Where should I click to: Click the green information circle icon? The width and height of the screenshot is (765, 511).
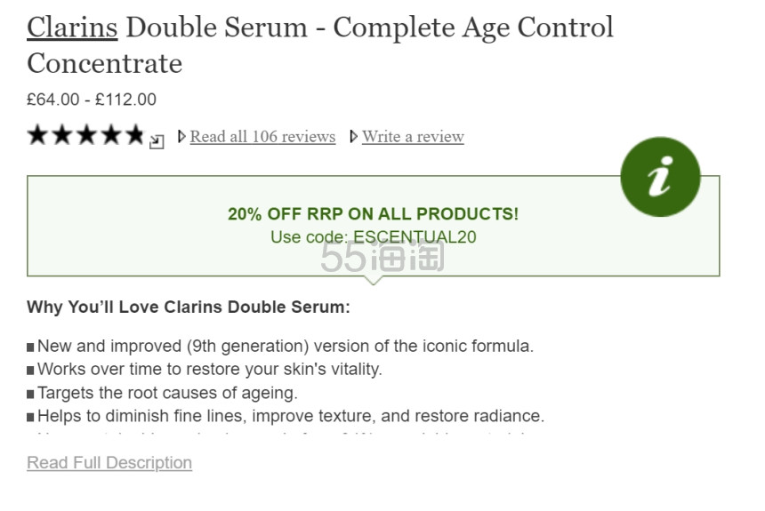click(x=660, y=177)
